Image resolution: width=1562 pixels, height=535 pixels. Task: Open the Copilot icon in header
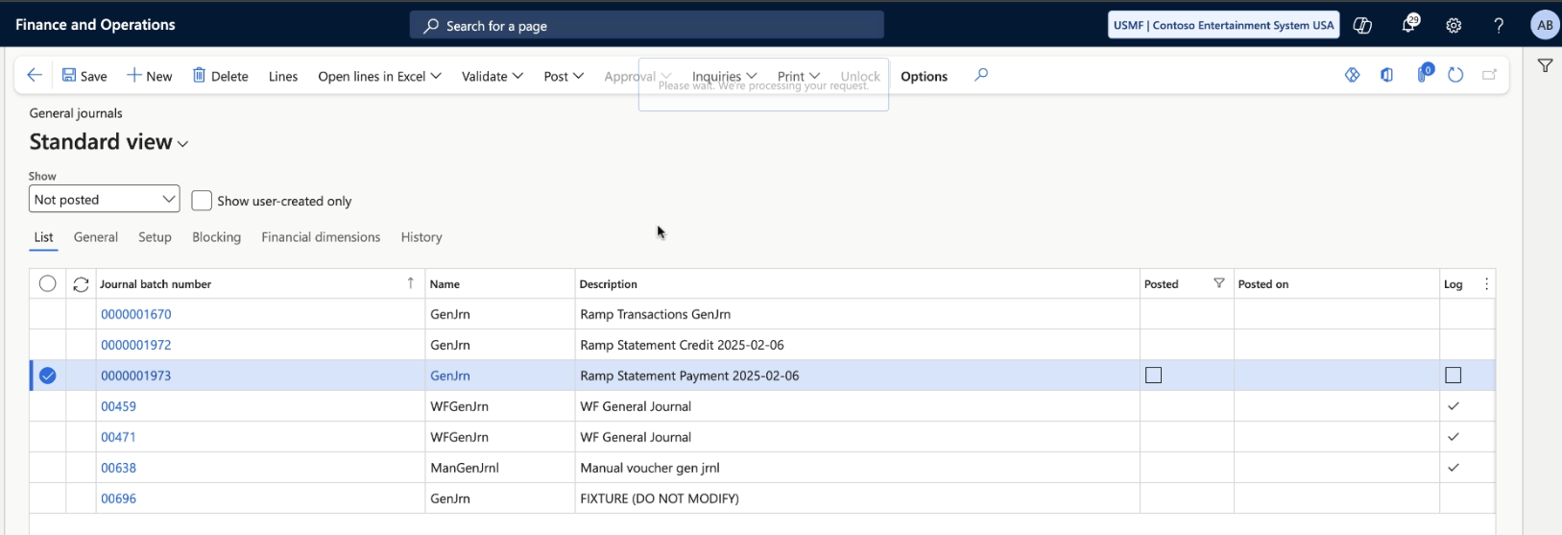pos(1362,25)
